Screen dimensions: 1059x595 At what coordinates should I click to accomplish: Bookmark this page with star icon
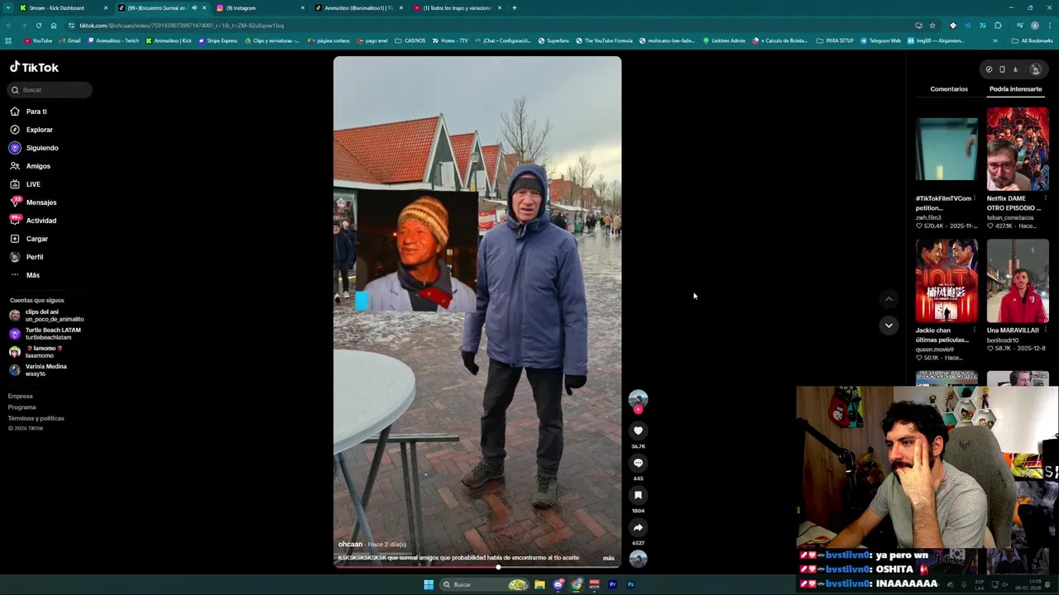point(932,25)
